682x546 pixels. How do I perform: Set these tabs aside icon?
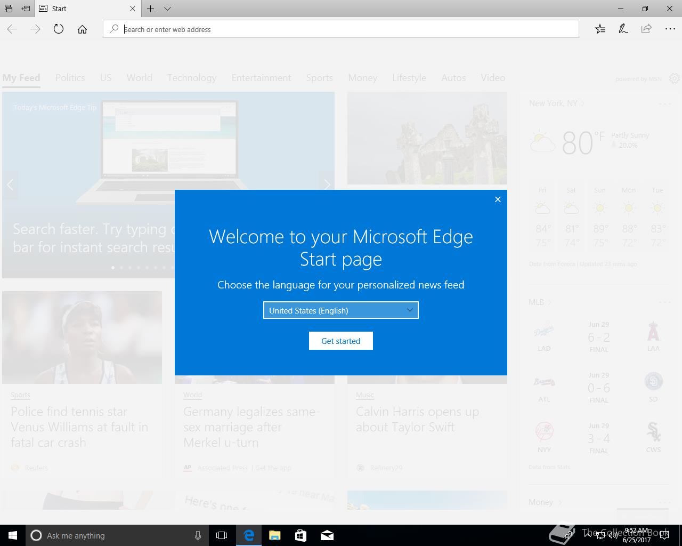(x=26, y=9)
